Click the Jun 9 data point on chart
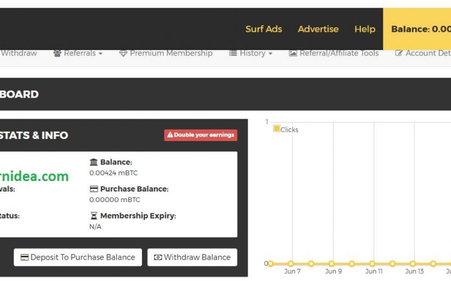The image size is (451, 281). (331, 264)
